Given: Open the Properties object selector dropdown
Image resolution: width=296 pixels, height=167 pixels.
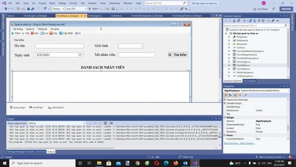Looking at the screenshot, I should point(288,90).
